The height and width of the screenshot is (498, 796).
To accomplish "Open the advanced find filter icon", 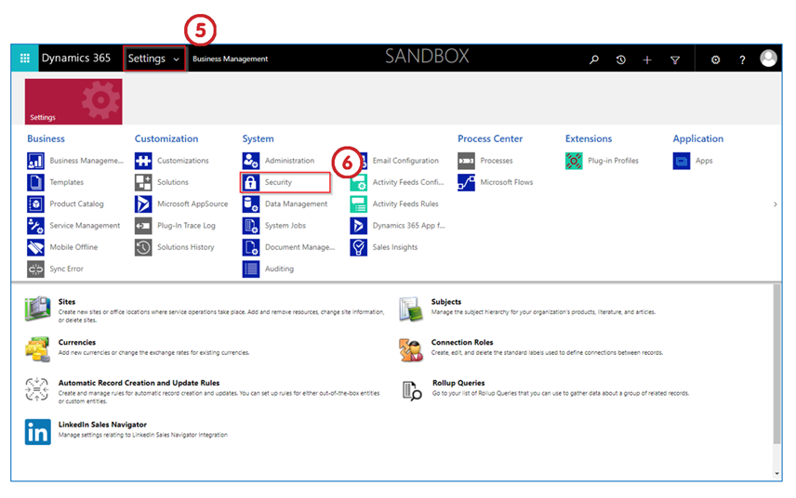I will point(675,59).
